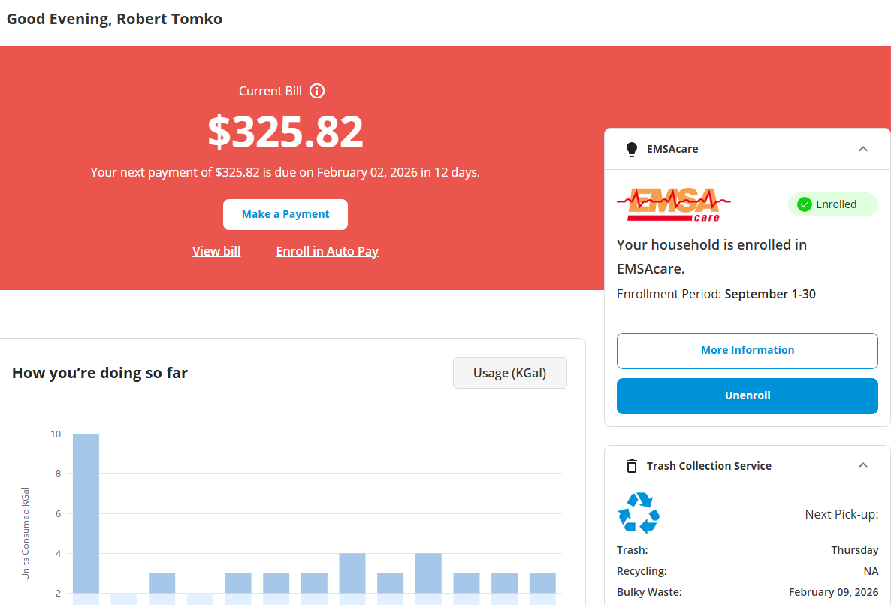Image resolution: width=891 pixels, height=605 pixels.
Task: Click the blue recycling symbol
Action: 639,513
